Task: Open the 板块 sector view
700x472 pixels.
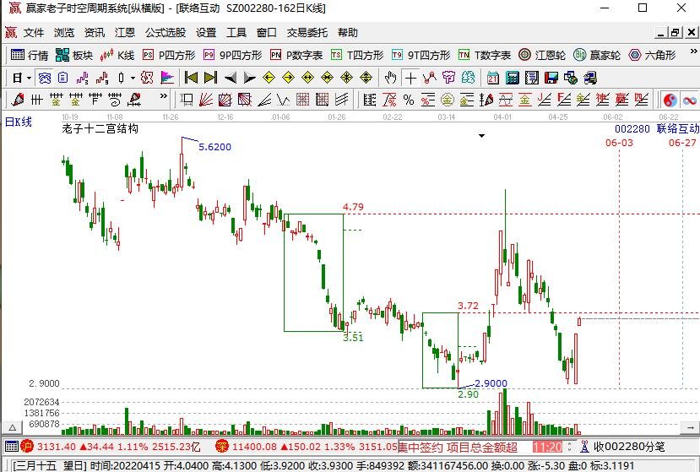Action: [74, 55]
